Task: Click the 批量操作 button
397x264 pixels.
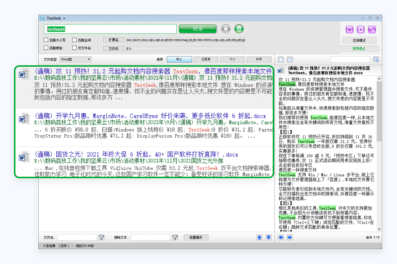Action: point(196,238)
